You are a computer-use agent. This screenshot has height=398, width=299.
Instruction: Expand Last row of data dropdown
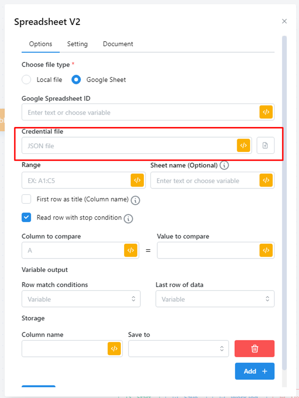(x=215, y=299)
